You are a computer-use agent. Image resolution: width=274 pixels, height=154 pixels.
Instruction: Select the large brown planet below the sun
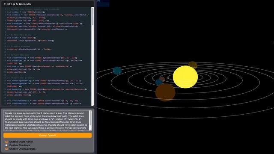[165, 92]
